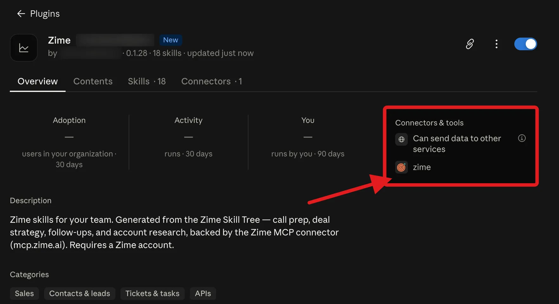The image size is (559, 304).
Task: Click the Zime description paragraph
Action: [x=174, y=232]
